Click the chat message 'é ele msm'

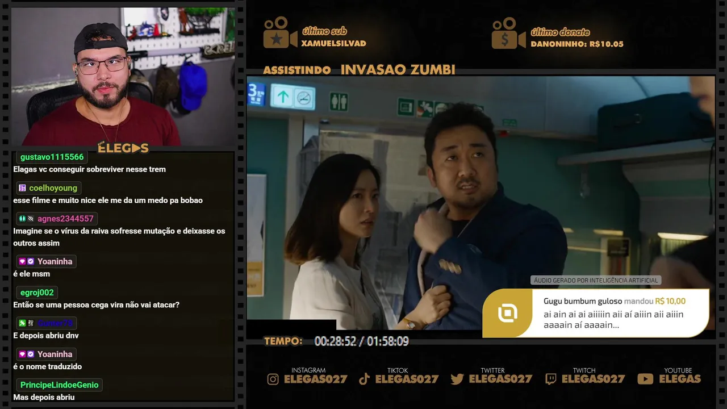pos(31,274)
